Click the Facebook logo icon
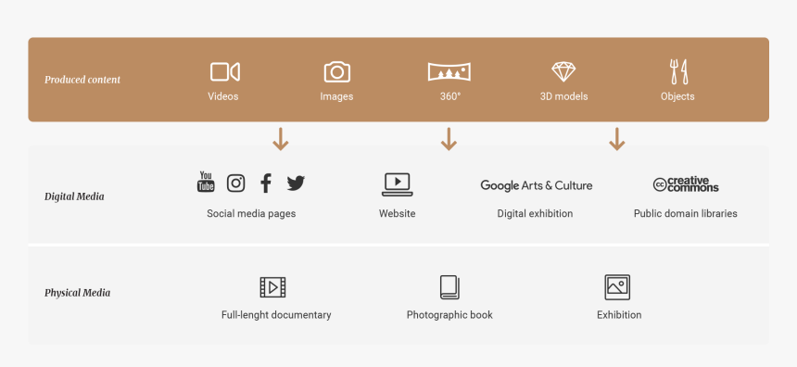Screen dimensions: 797x367 265,183
